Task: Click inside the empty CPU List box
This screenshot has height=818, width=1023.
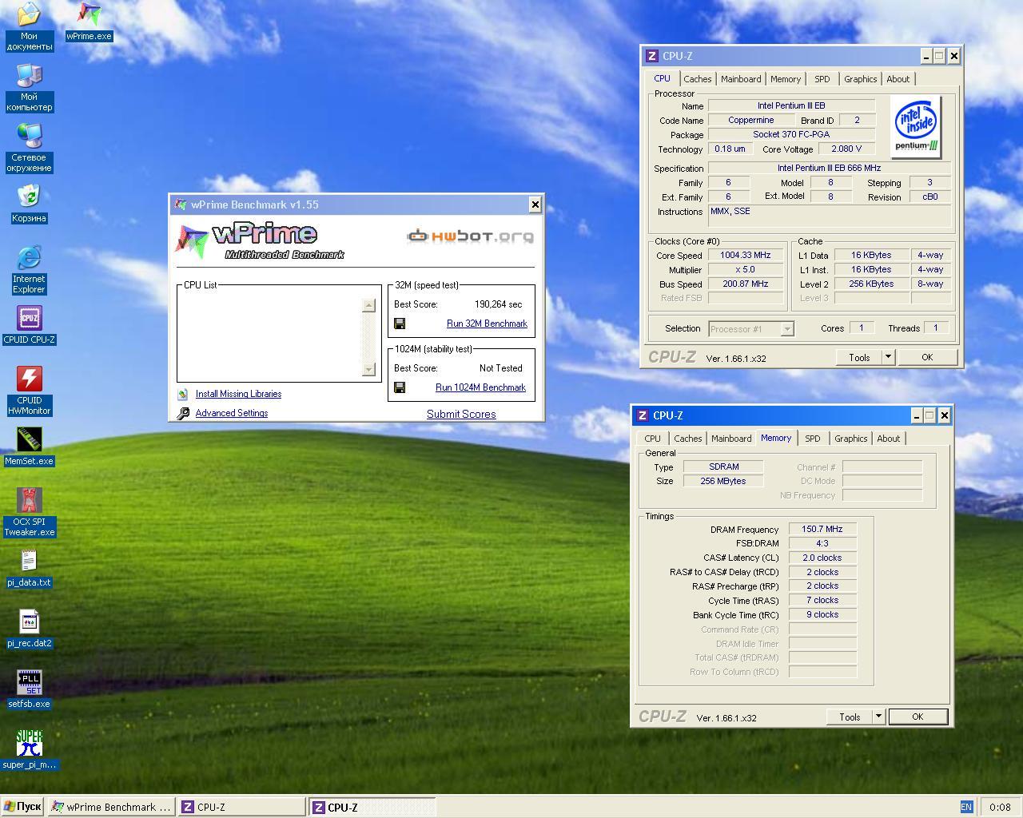Action: pyautogui.click(x=270, y=337)
